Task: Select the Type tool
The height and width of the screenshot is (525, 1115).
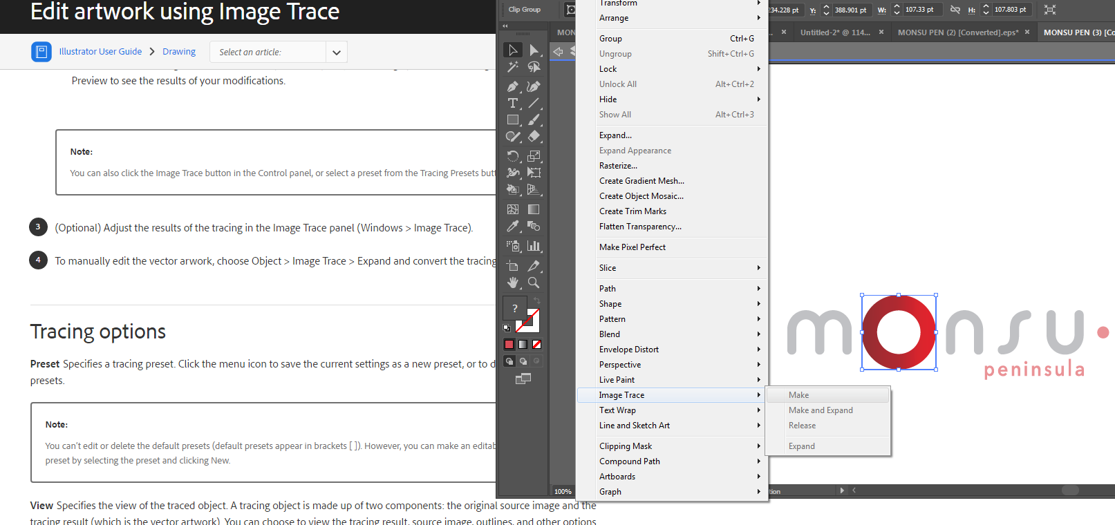Action: pyautogui.click(x=513, y=103)
